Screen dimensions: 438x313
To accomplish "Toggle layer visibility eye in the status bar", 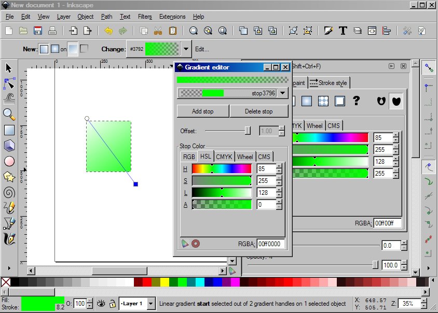I will [100, 304].
